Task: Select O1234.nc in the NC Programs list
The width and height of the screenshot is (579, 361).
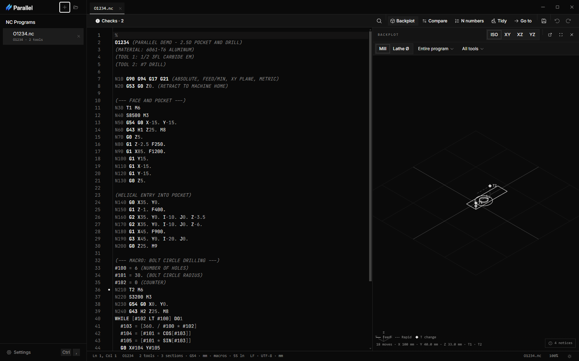Action: [43, 36]
